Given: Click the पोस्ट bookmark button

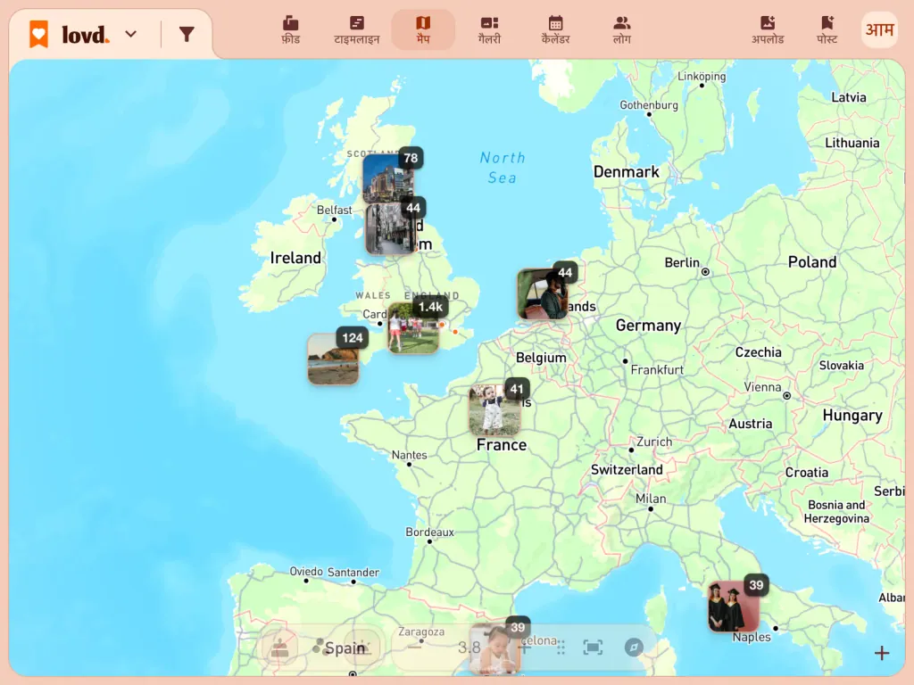Looking at the screenshot, I should coord(827,29).
